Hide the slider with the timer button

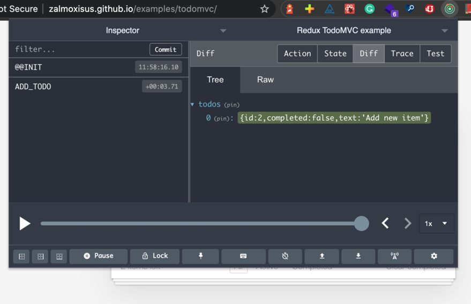[285, 256]
